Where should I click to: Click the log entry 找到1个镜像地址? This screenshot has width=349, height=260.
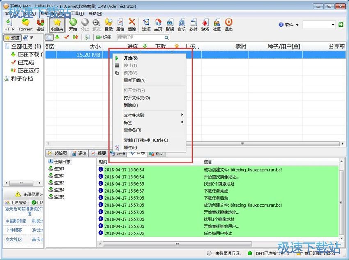point(219,219)
